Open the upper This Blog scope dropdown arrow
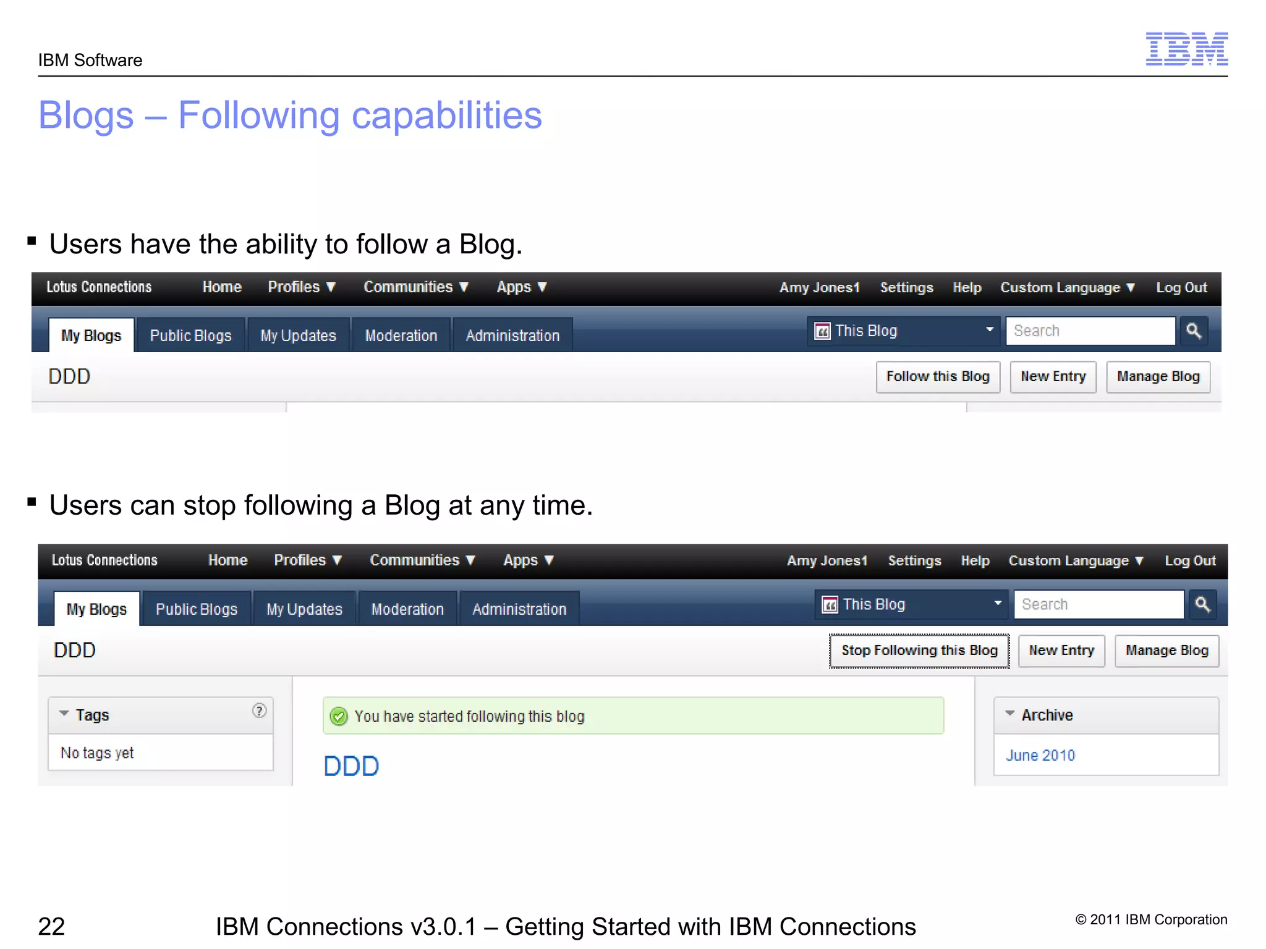 (x=990, y=329)
